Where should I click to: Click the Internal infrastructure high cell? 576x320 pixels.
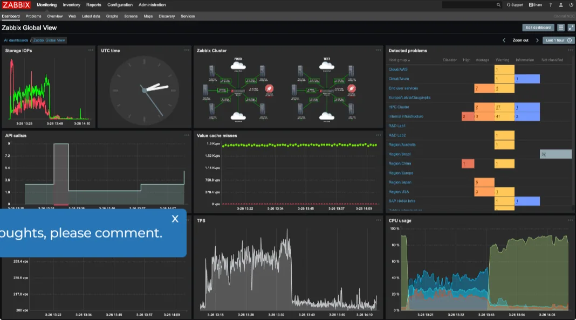tap(468, 116)
